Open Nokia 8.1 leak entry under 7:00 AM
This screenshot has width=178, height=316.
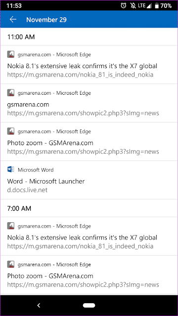(89, 236)
